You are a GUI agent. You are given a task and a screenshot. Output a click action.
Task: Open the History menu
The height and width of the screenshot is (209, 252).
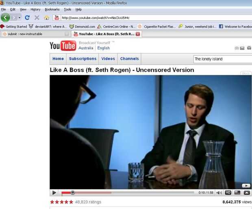[x=35, y=9]
